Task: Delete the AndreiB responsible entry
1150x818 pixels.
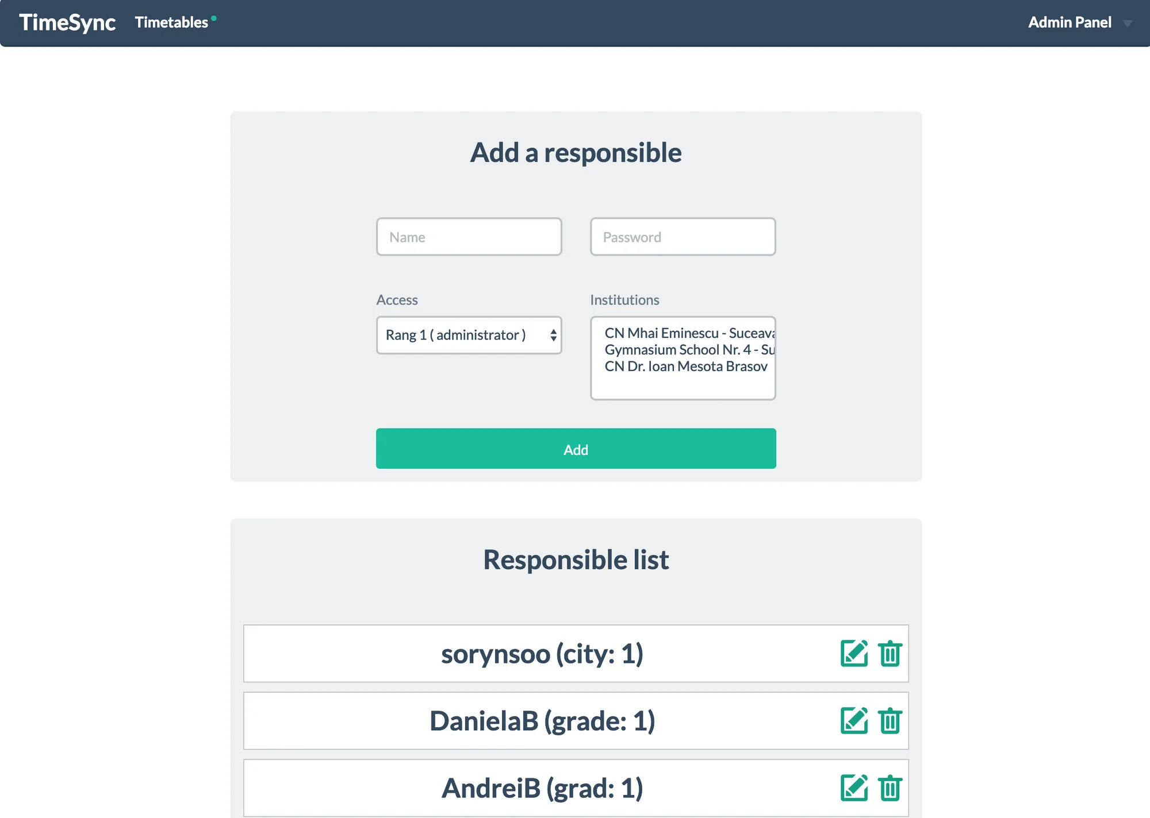Action: tap(890, 788)
